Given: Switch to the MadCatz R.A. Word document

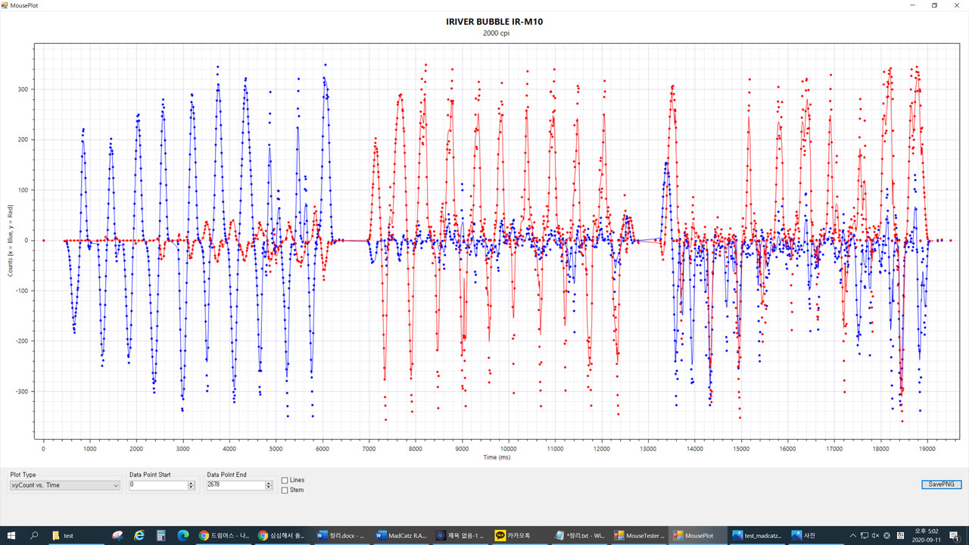Looking at the screenshot, I should 401,535.
